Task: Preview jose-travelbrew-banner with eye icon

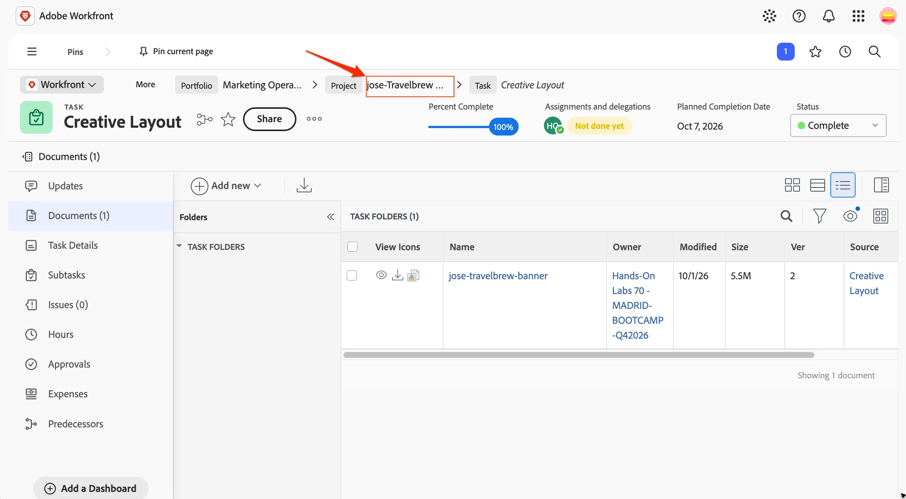Action: 381,275
